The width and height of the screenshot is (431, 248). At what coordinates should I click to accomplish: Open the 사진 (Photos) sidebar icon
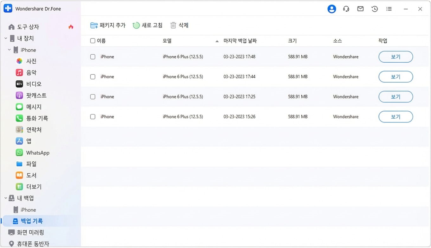(19, 61)
